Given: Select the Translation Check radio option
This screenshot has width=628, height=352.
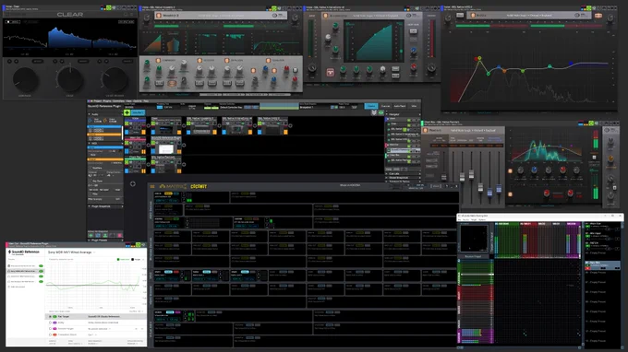Looking at the screenshot, I should pyautogui.click(x=50, y=334).
